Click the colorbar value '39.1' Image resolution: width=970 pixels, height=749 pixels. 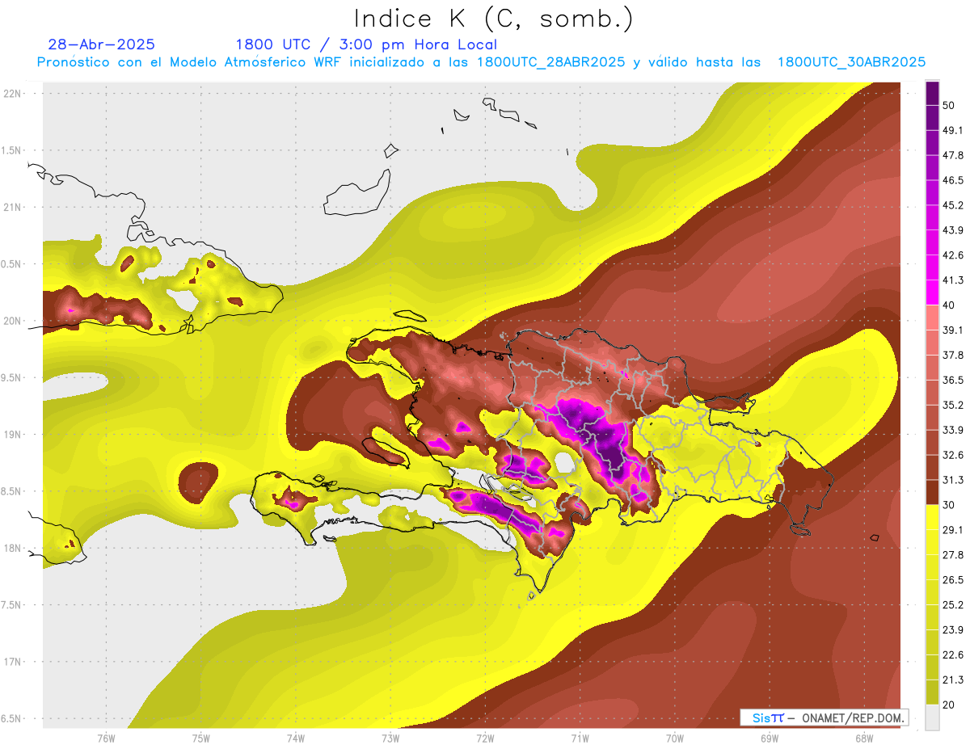coord(952,330)
